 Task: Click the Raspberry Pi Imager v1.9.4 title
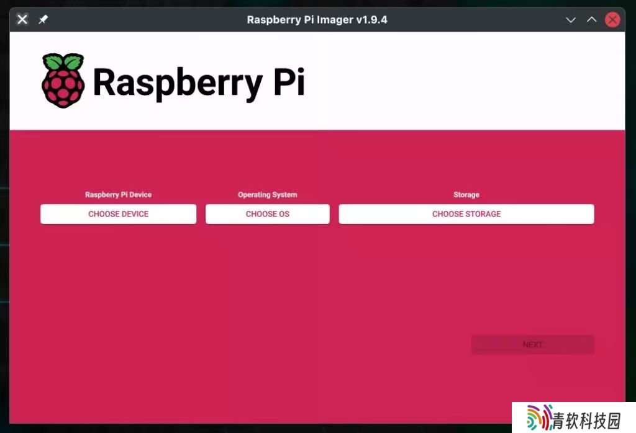click(317, 19)
